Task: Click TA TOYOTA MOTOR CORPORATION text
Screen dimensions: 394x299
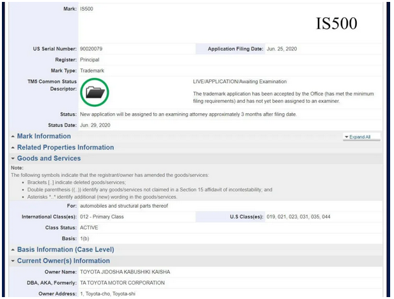Action: [122, 282]
